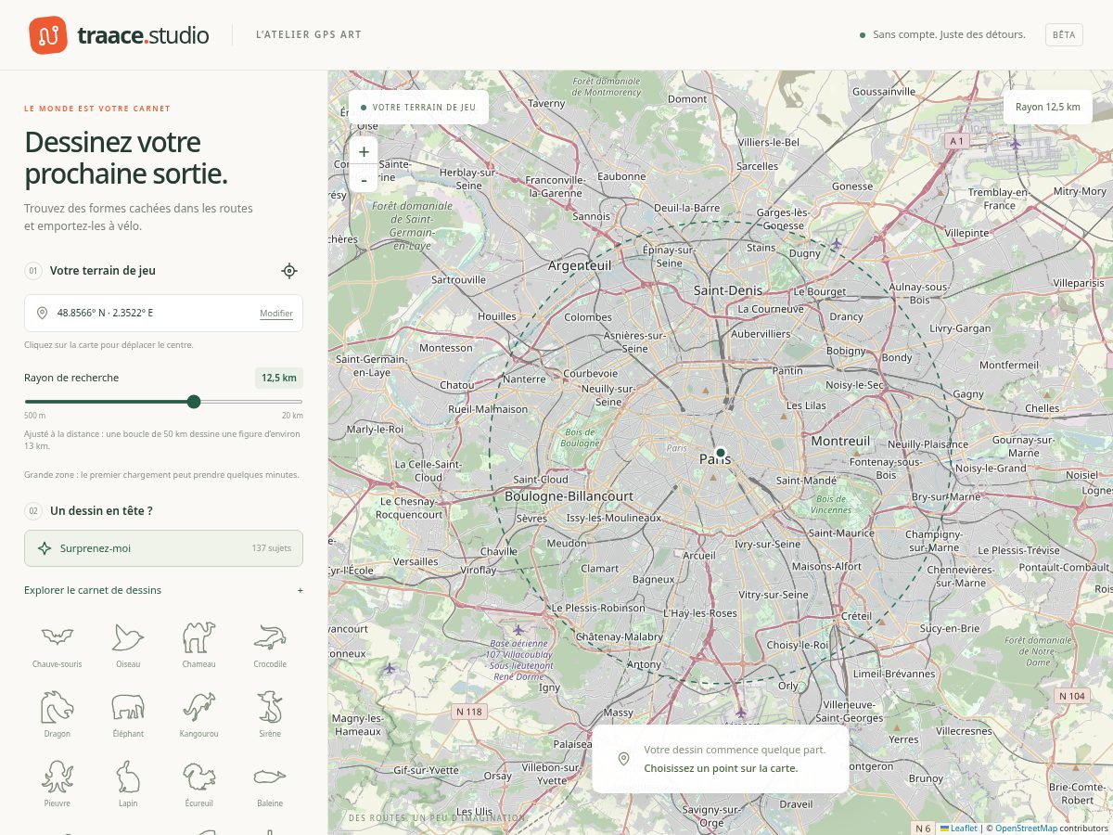Image resolution: width=1113 pixels, height=835 pixels.
Task: Zoom in on the map
Action: [x=364, y=152]
